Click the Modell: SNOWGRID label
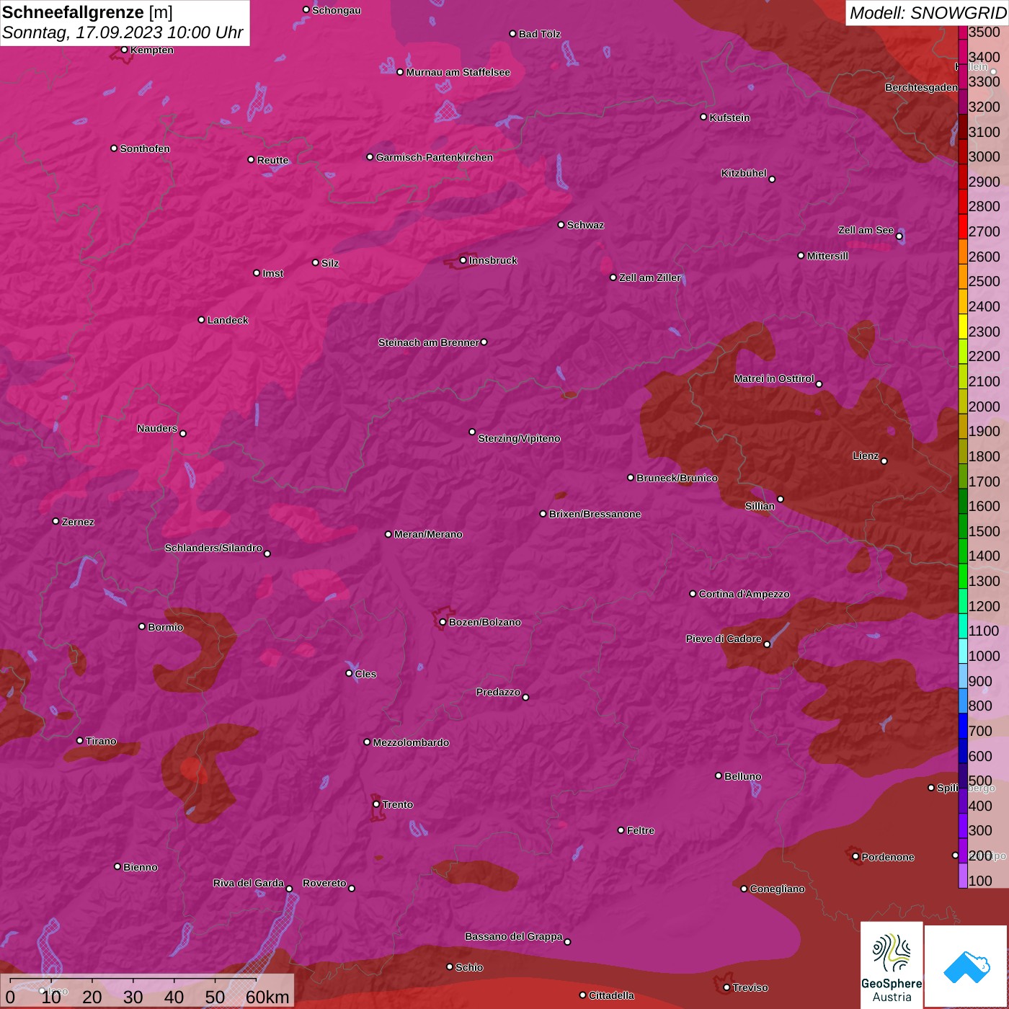This screenshot has width=1009, height=1009. coord(927,13)
